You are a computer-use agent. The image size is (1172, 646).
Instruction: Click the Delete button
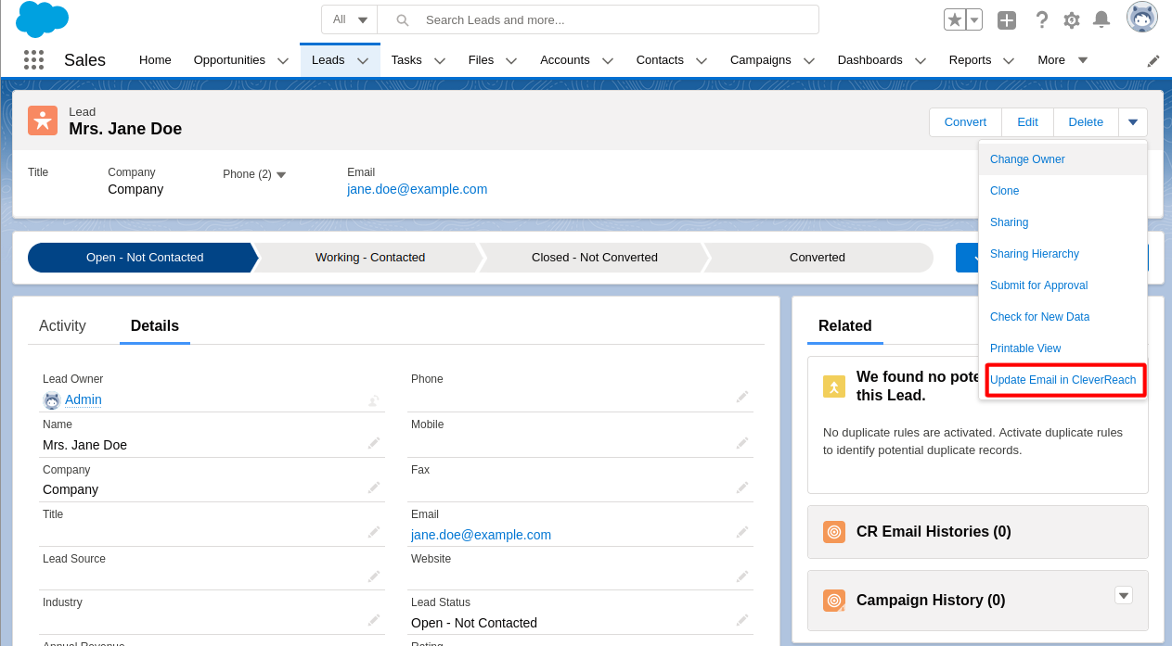tap(1086, 122)
